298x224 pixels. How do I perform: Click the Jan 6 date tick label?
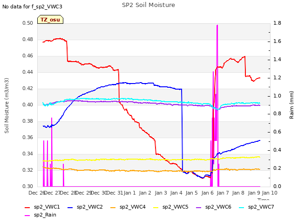point(208,193)
